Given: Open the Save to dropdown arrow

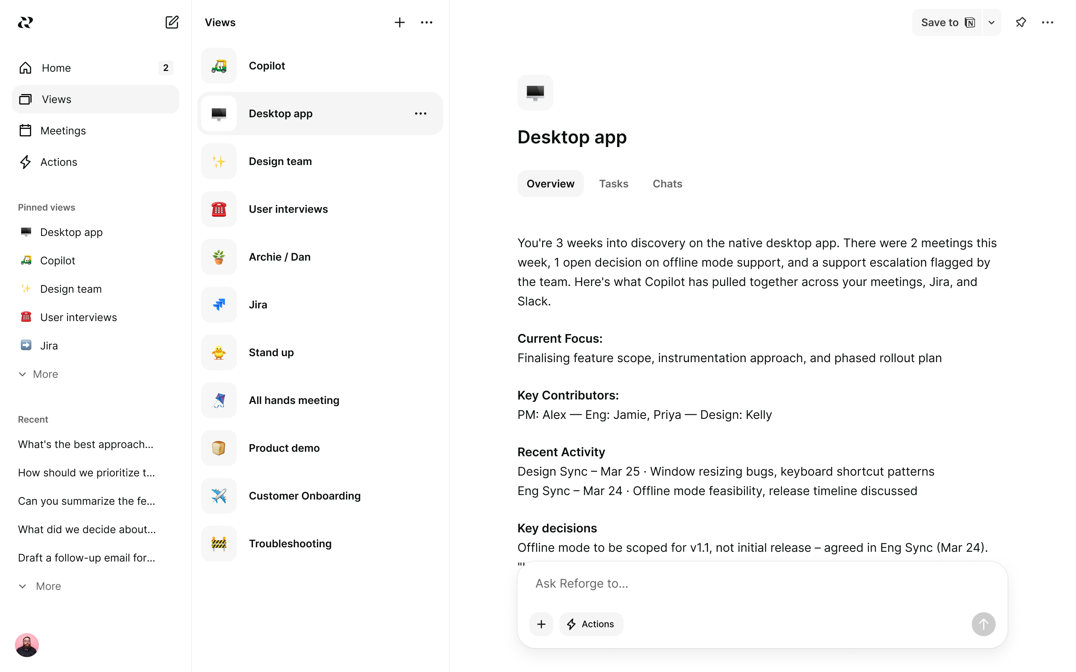Looking at the screenshot, I should pos(991,22).
